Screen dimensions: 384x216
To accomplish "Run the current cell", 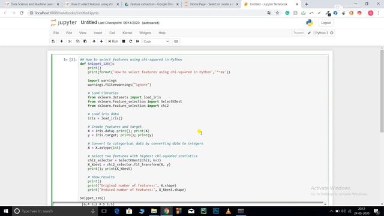I will [x=113, y=41].
